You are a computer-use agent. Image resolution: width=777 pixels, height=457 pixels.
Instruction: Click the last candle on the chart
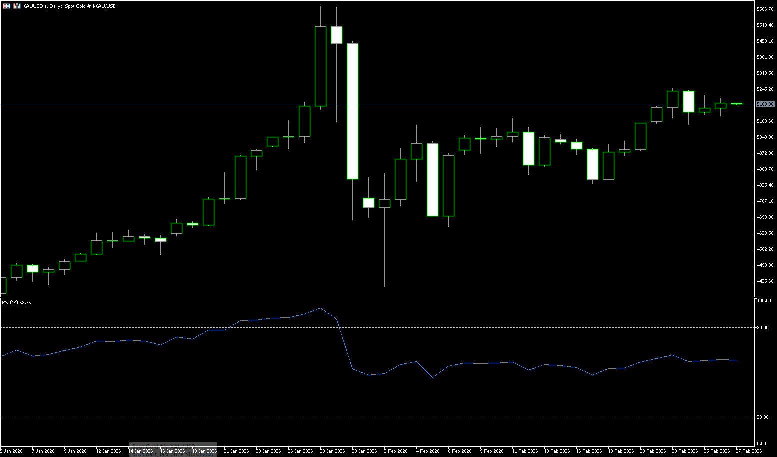point(736,103)
